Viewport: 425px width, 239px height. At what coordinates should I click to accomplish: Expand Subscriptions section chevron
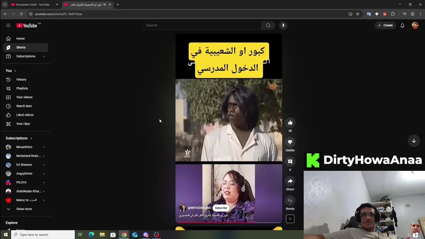pyautogui.click(x=31, y=138)
